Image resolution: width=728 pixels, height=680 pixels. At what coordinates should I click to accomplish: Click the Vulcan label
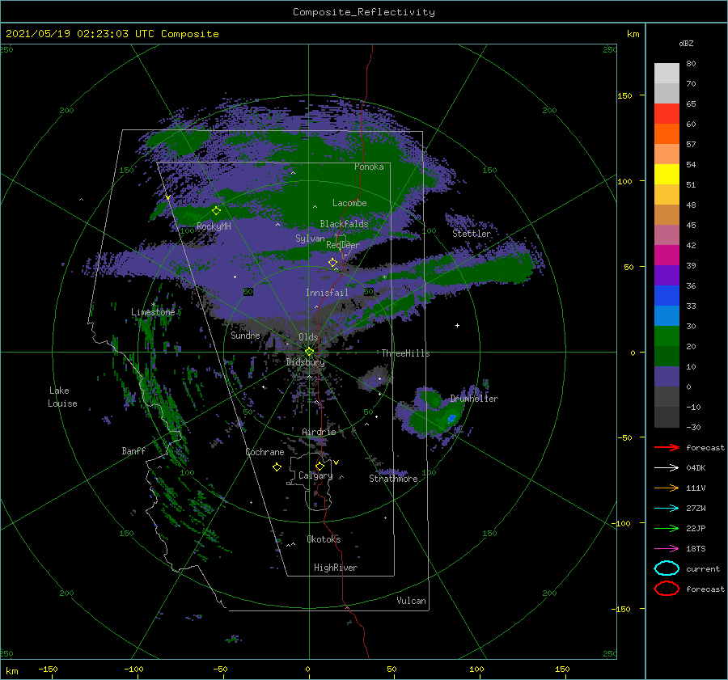point(411,601)
